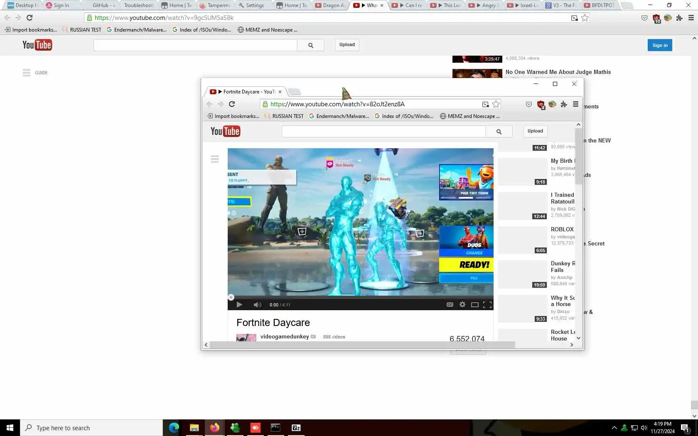Toggle closed captions on the video player
The image size is (698, 436).
(450, 305)
